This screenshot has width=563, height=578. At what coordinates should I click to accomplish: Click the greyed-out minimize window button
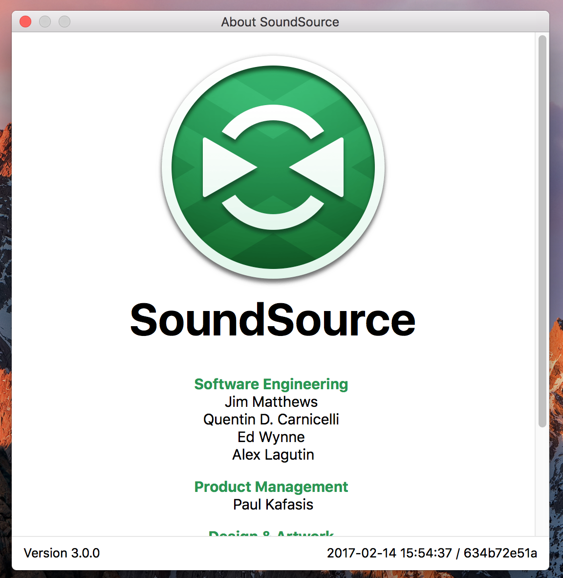45,22
